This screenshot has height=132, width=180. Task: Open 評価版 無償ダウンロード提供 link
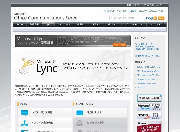[x=147, y=56]
